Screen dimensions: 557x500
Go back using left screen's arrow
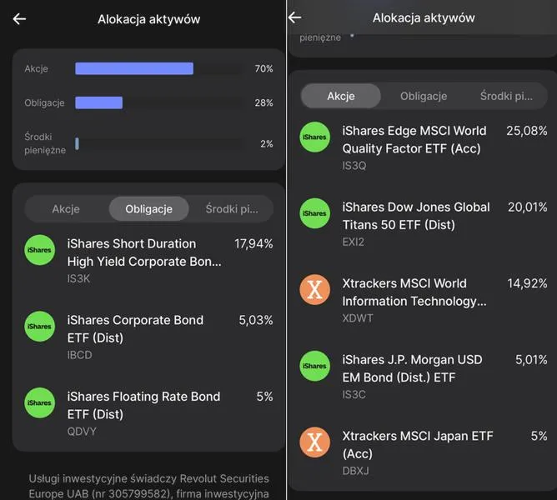[19, 19]
